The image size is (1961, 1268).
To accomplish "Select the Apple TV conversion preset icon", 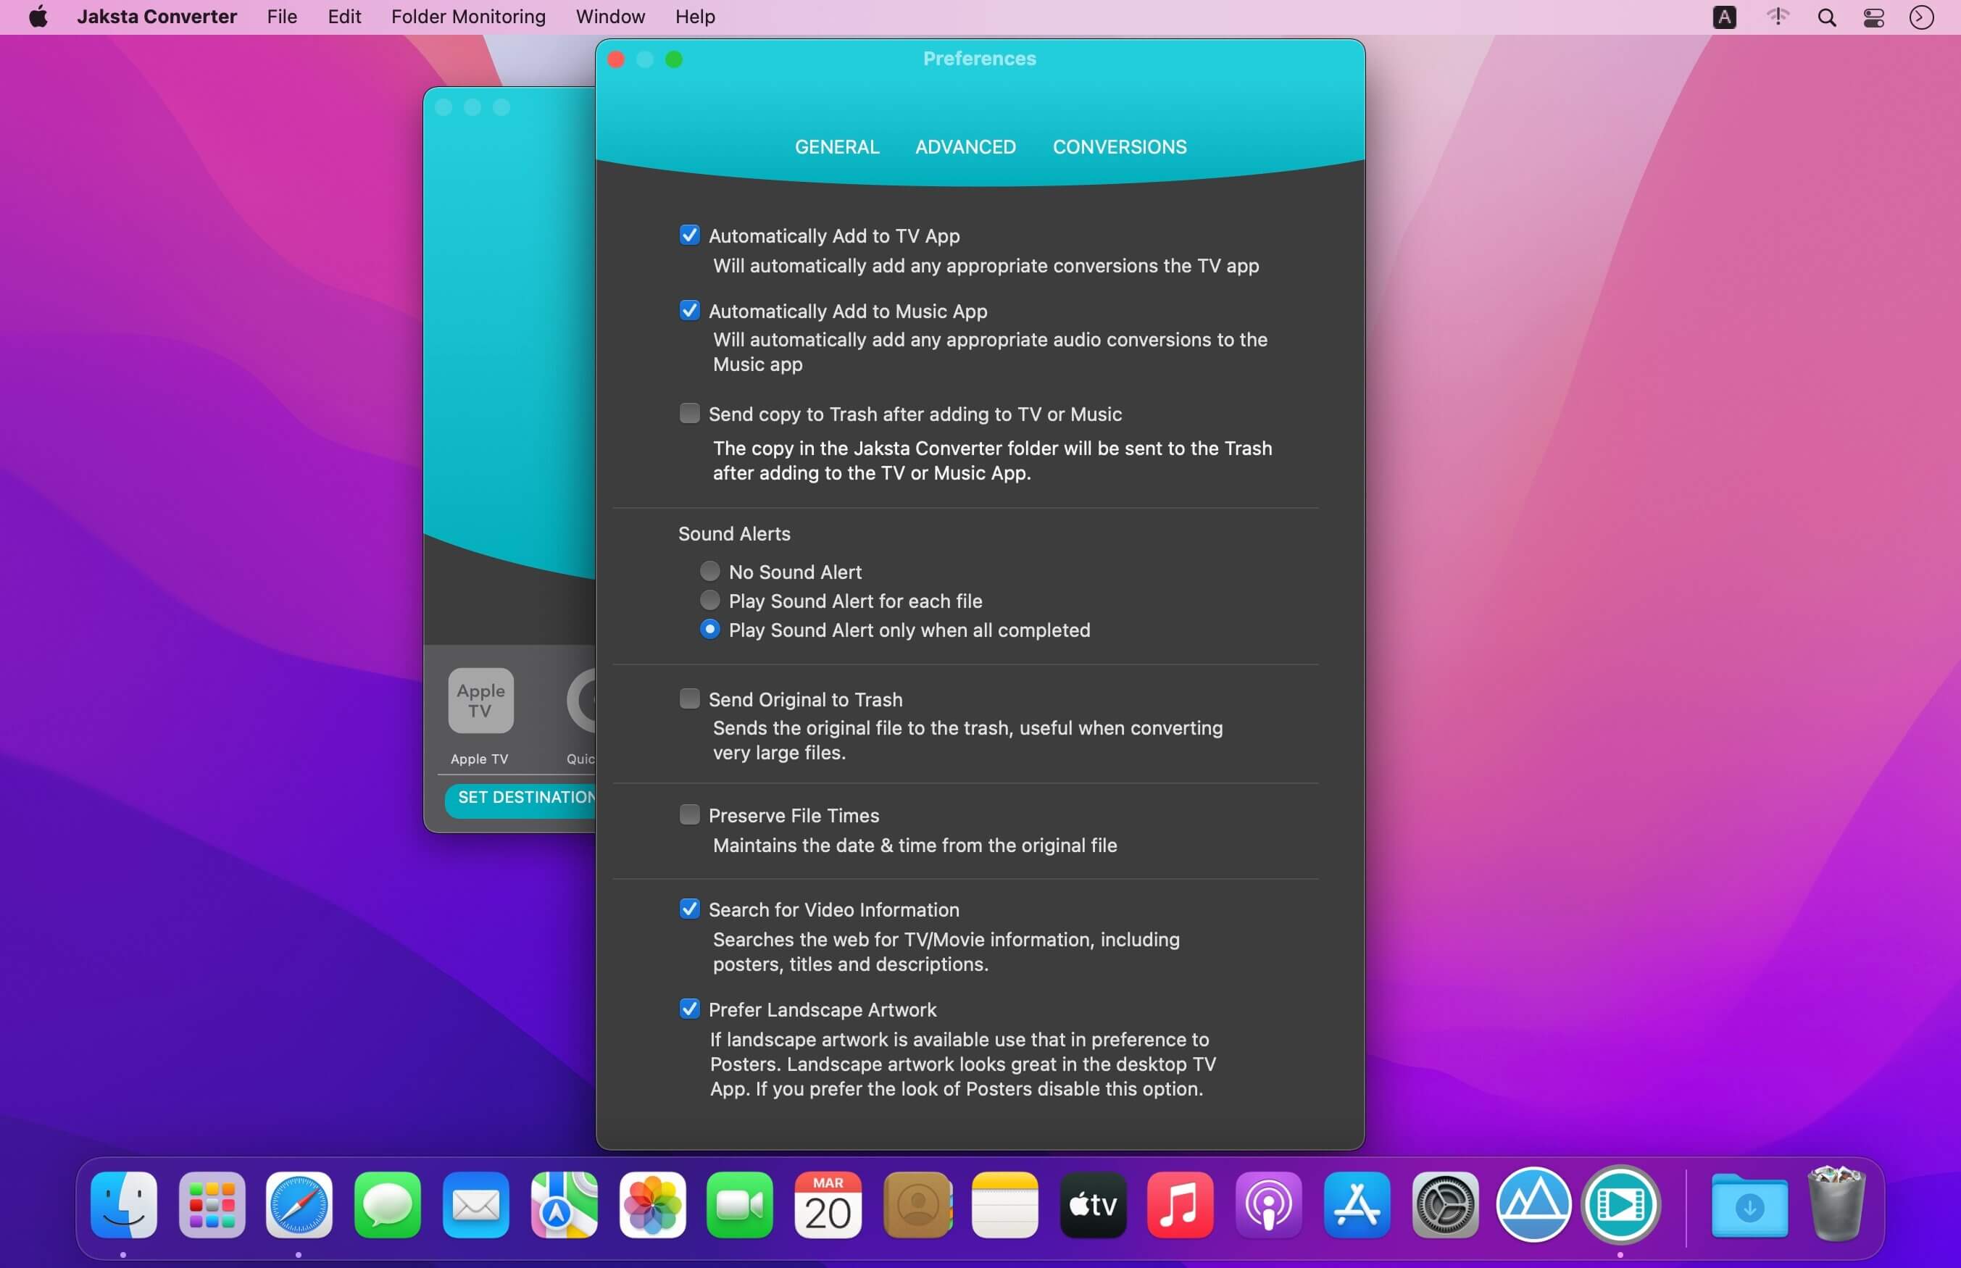I will (x=480, y=701).
